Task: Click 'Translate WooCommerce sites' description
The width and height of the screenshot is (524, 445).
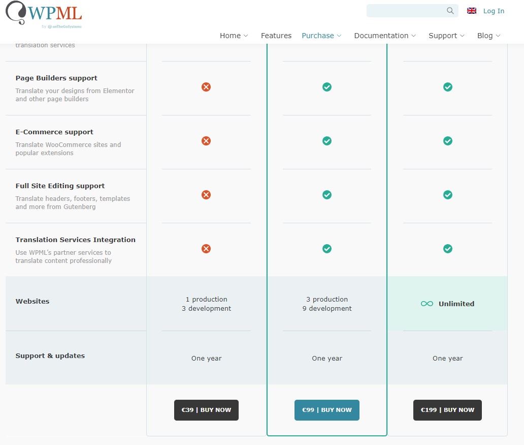Action: pyautogui.click(x=68, y=149)
